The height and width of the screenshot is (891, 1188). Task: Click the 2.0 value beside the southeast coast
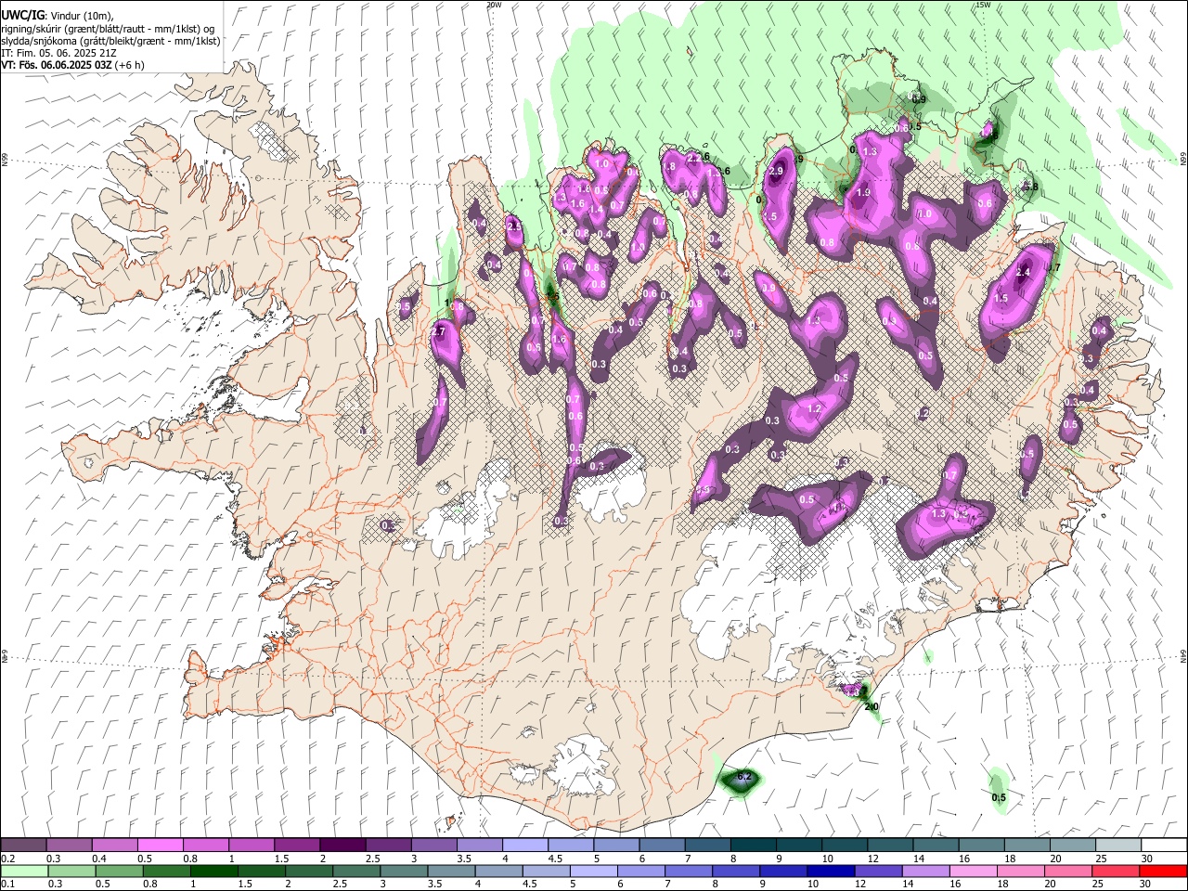pos(872,707)
